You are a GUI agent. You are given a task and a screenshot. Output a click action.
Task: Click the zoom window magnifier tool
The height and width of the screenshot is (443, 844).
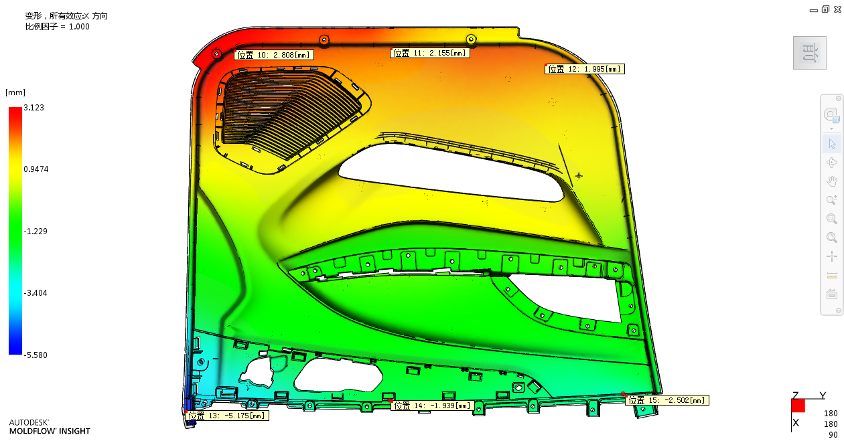tap(832, 219)
